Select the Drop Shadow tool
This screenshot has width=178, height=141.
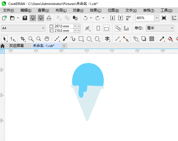[x=144, y=39]
